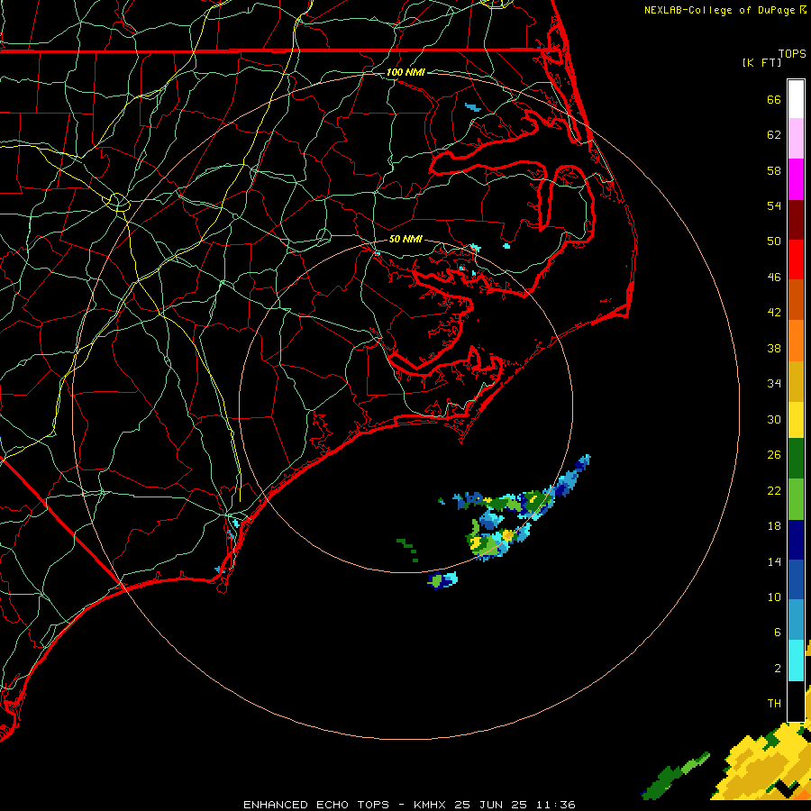The image size is (811, 811).
Task: Click the legend value label '46'
Action: point(774,277)
